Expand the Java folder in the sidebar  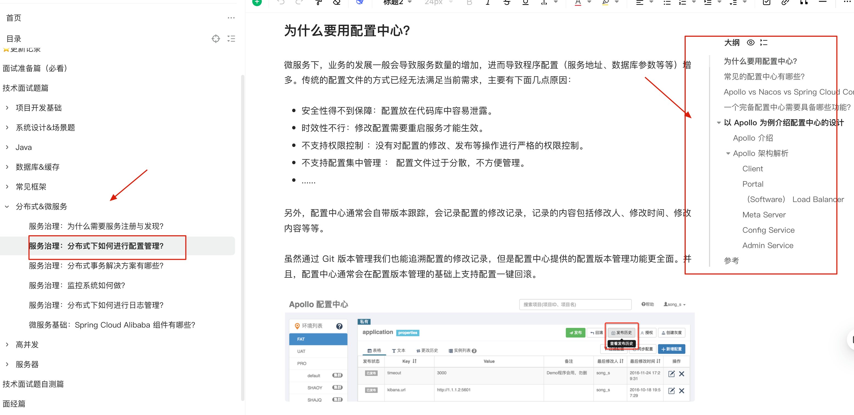[x=7, y=147]
